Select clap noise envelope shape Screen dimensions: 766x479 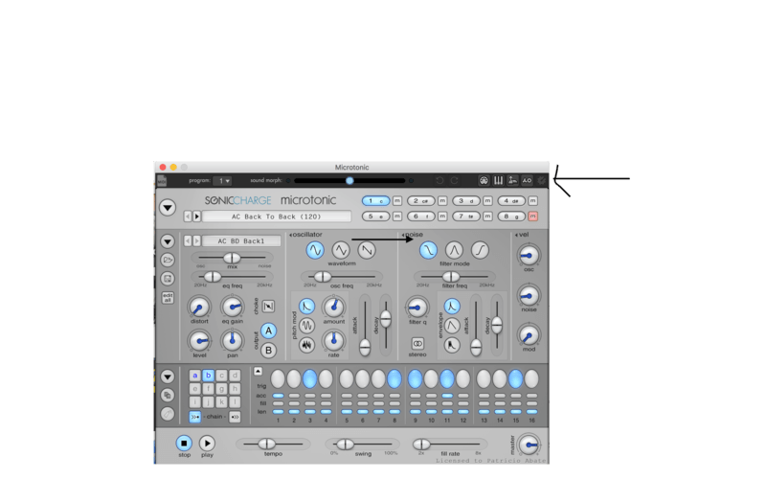point(452,345)
